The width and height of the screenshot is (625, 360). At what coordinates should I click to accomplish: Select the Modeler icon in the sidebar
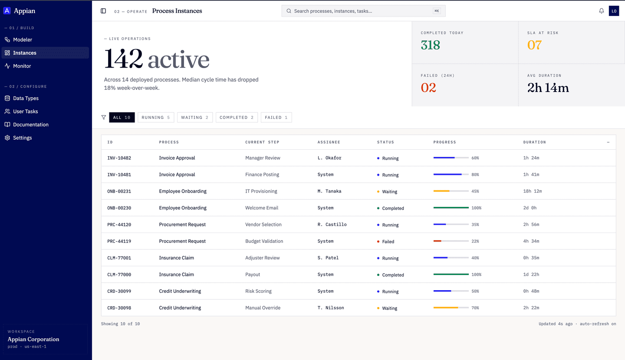point(7,39)
